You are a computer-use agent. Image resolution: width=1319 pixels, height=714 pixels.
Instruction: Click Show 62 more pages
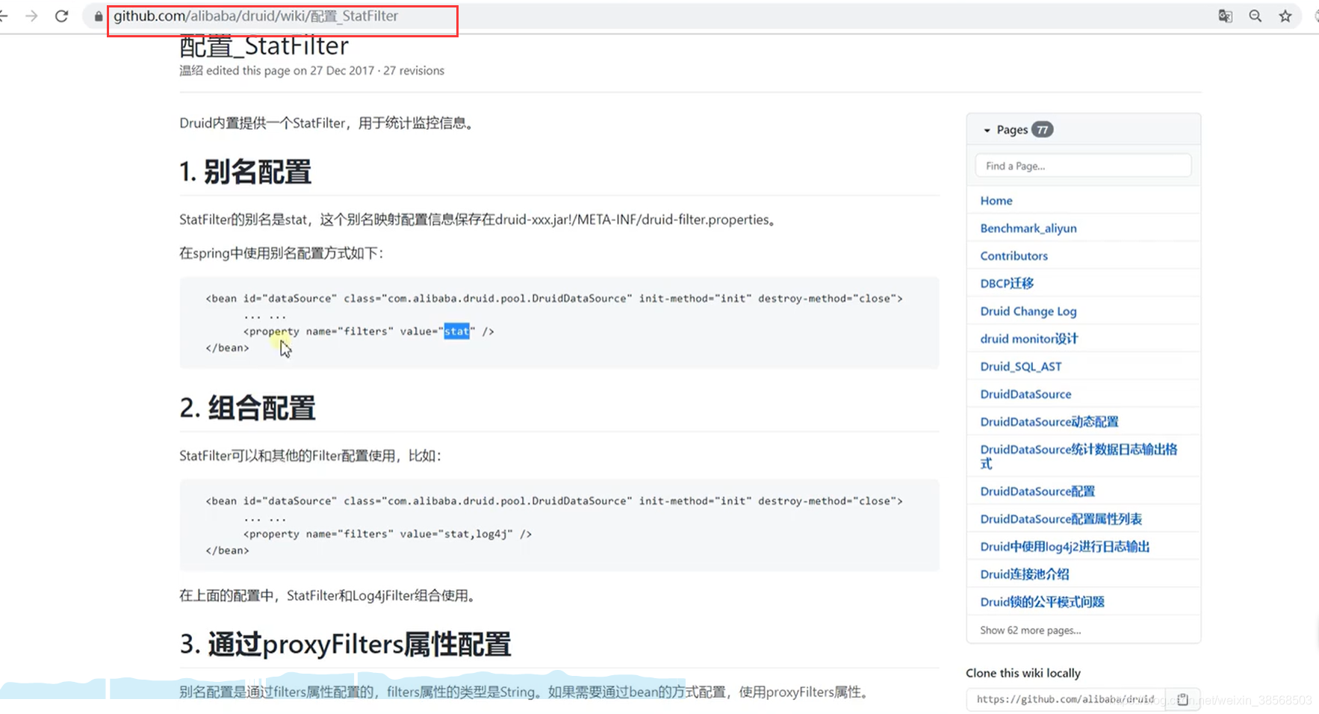(1030, 630)
